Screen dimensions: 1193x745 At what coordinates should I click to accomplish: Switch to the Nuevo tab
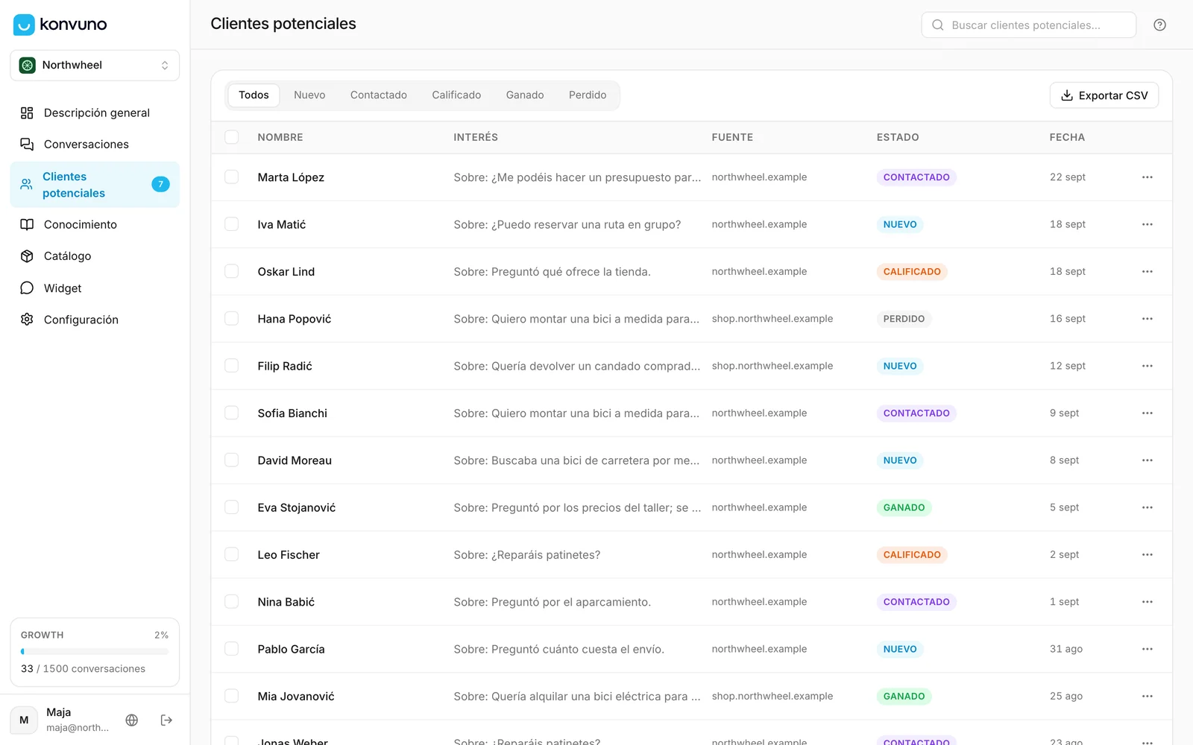[x=309, y=95]
